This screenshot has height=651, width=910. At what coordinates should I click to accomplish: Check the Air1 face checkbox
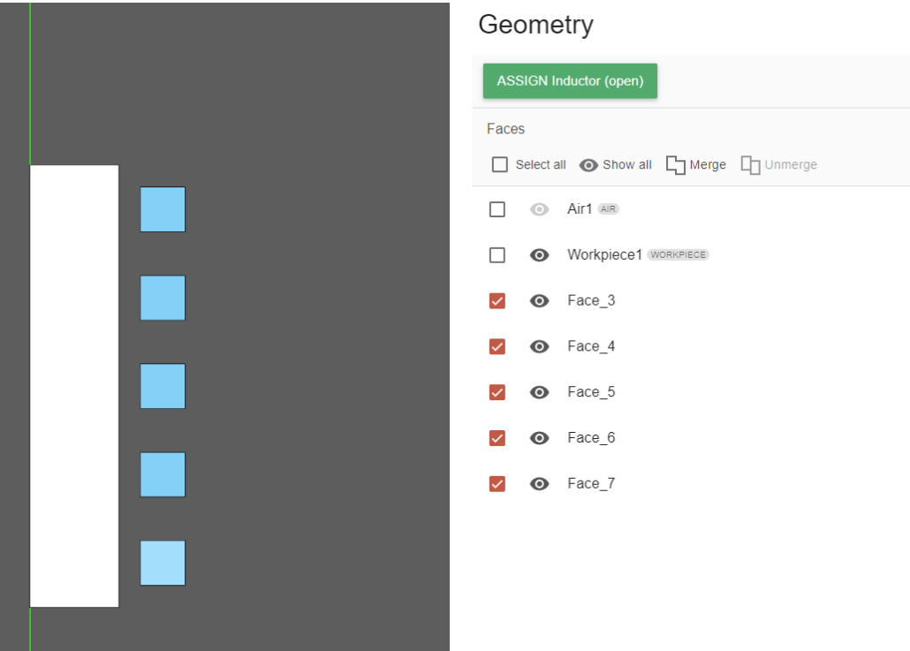497,209
